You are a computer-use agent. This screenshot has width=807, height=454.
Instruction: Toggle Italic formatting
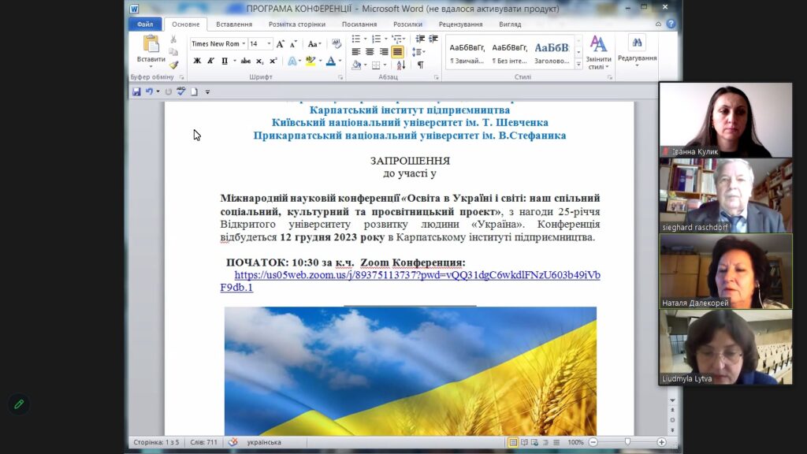click(210, 61)
